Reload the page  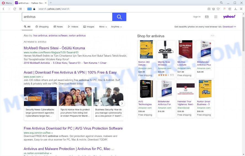(15, 9)
